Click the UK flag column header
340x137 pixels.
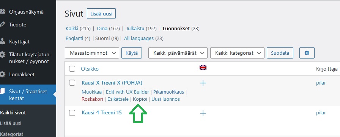click(x=203, y=68)
